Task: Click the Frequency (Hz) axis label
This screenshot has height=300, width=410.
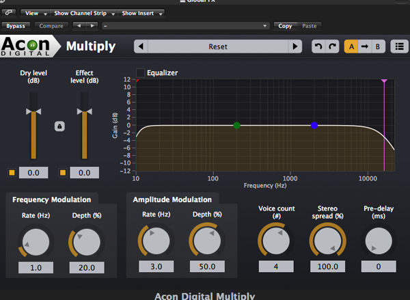Action: [x=265, y=185]
